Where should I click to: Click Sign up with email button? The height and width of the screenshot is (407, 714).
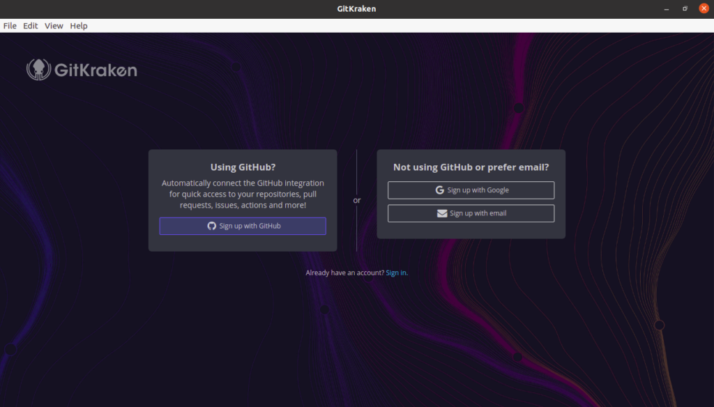pyautogui.click(x=471, y=213)
